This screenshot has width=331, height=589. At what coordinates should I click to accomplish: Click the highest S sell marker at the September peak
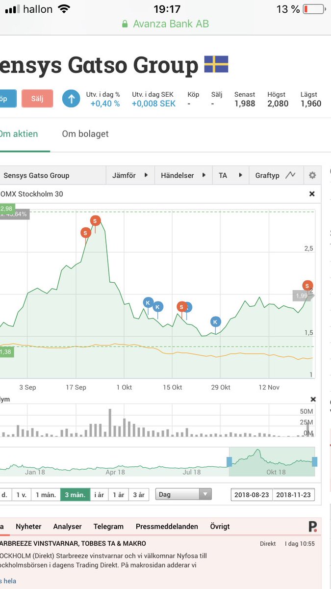click(x=96, y=220)
